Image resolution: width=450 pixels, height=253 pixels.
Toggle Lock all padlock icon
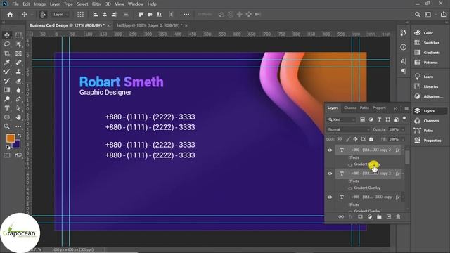pyautogui.click(x=371, y=139)
